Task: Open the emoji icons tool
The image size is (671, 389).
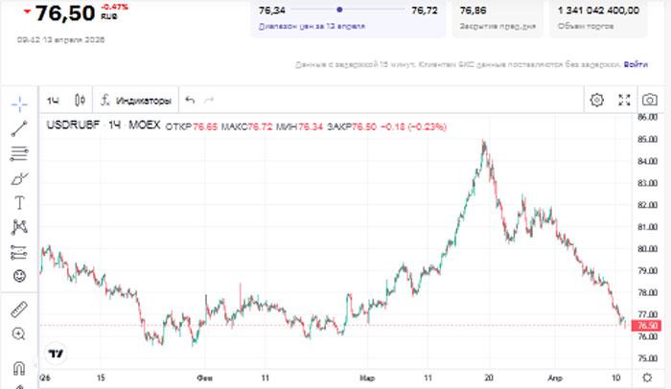Action: 19,277
